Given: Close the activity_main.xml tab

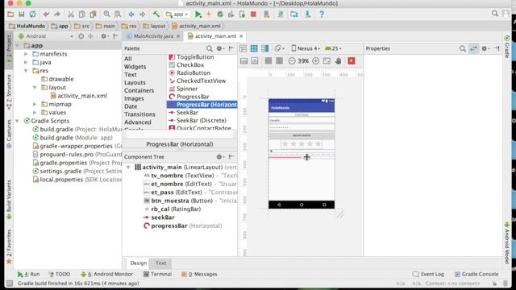Looking at the screenshot, I should [241, 36].
